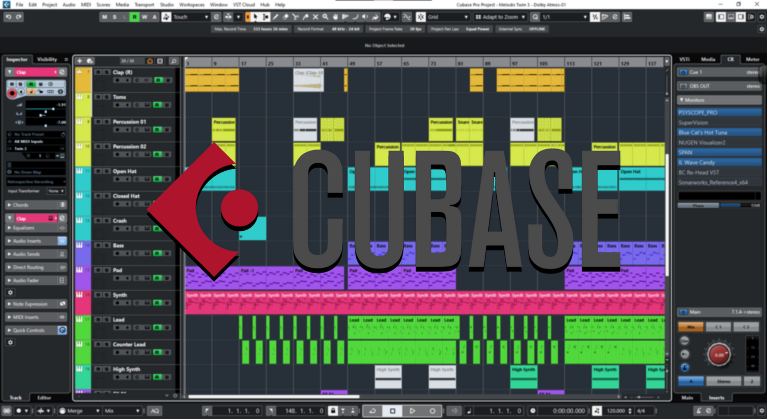Viewport: 767px width, 419px height.
Task: Select the Erase tool in toolbar
Action: point(286,17)
